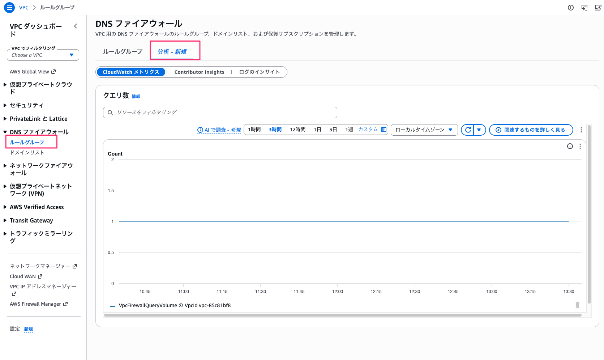Expand the セキュリティ section

click(5, 105)
